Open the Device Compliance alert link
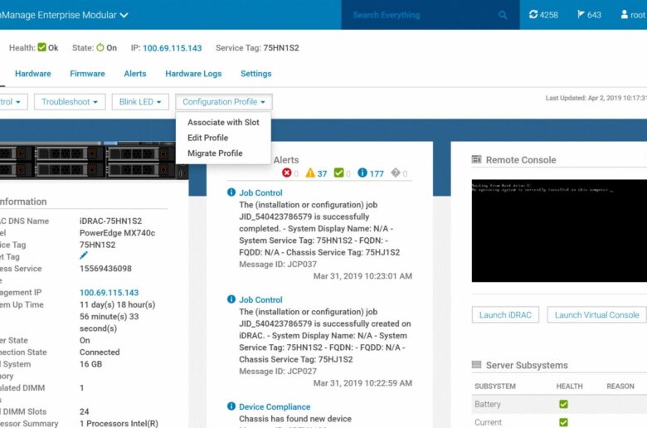The width and height of the screenshot is (647, 428). point(275,406)
